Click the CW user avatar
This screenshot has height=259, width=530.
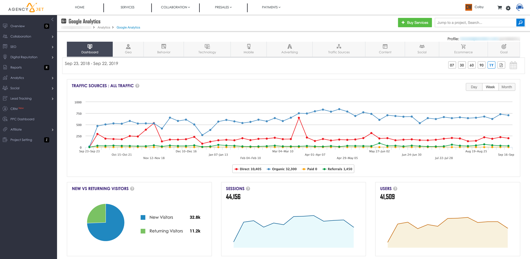pyautogui.click(x=468, y=7)
